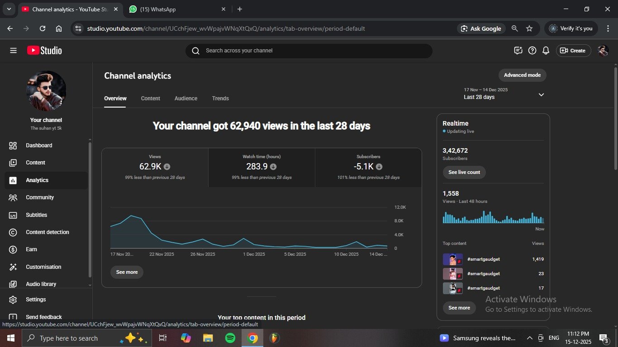
Task: Open the hamburger navigation menu
Action: (x=13, y=51)
